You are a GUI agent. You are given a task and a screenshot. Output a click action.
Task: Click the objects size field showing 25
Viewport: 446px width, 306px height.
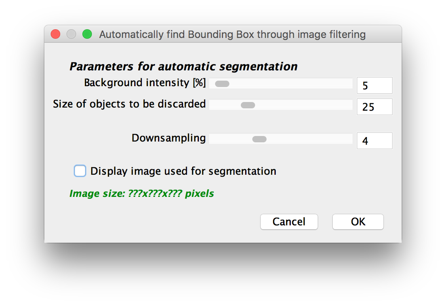[x=375, y=107]
